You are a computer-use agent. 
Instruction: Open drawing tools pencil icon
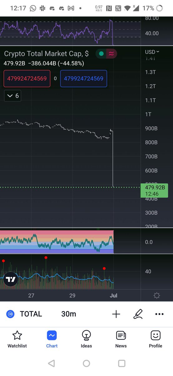(x=138, y=314)
